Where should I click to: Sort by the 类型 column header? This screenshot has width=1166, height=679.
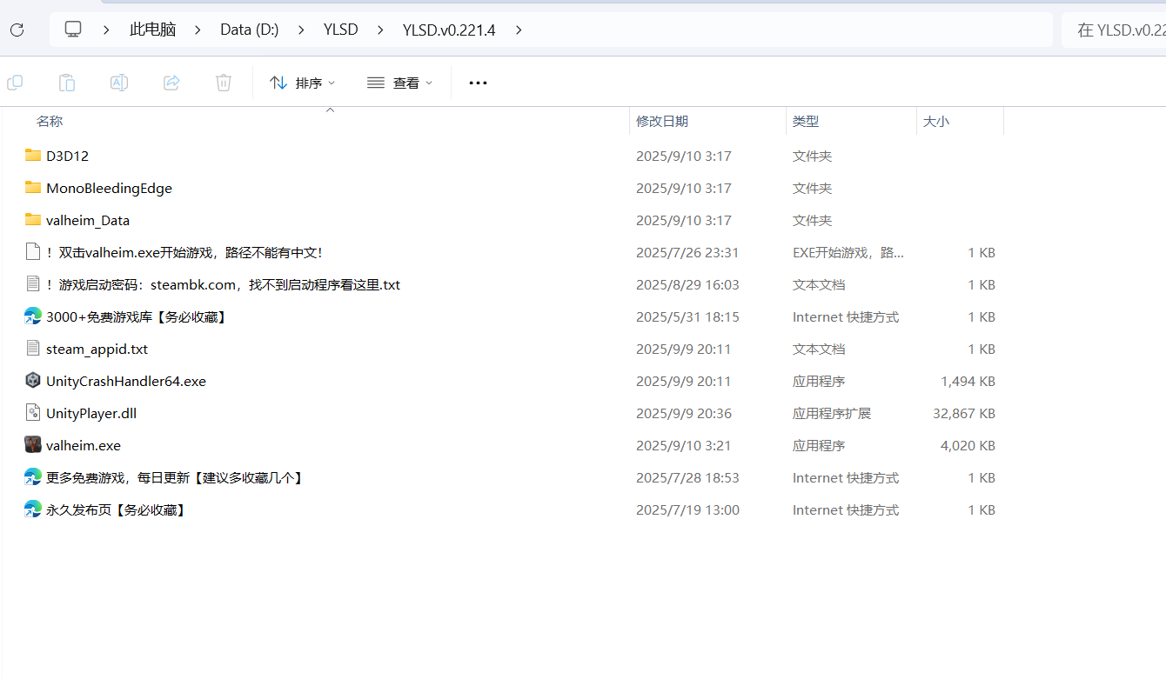pos(806,122)
